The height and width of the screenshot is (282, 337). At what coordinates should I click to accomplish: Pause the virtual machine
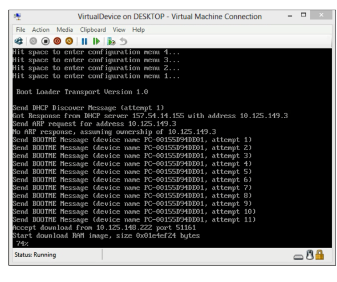[x=84, y=41]
